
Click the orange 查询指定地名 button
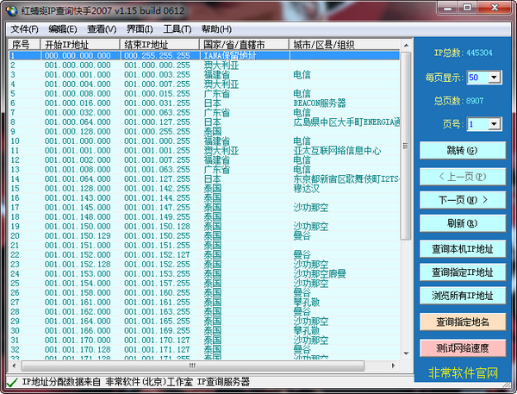(462, 322)
